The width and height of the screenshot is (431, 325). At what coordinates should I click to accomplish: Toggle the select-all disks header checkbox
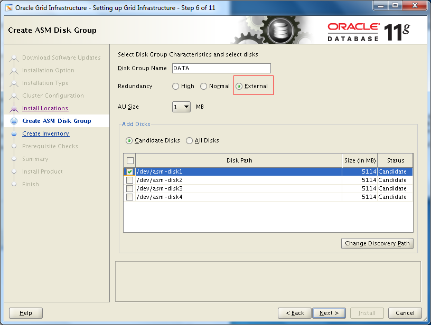point(130,160)
